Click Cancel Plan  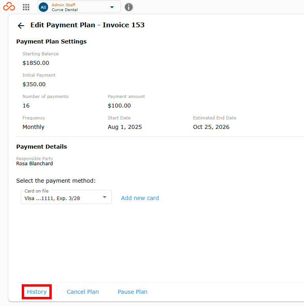coord(83,292)
